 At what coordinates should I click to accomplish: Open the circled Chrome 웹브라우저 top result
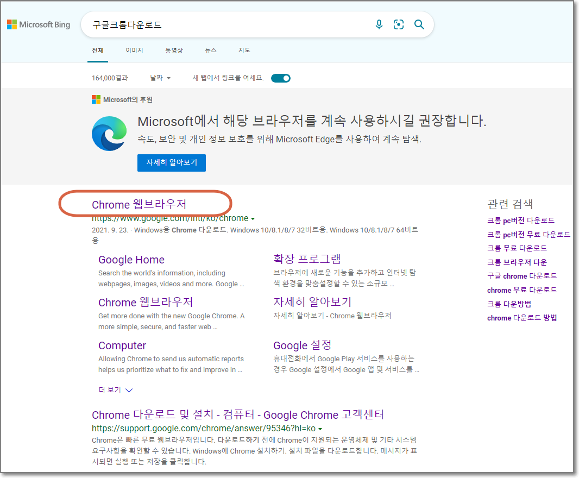[x=139, y=204]
